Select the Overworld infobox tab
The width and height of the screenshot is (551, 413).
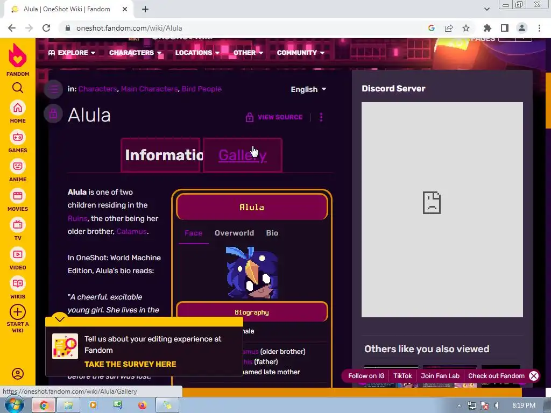tap(235, 233)
